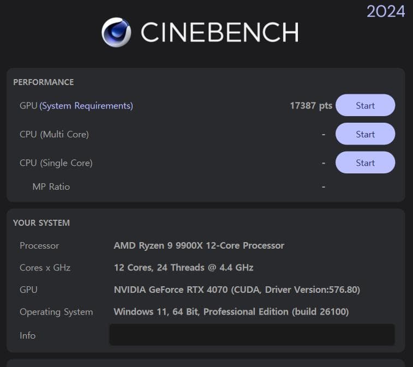The image size is (413, 367).
Task: Click the 12 Cores, 24 Threads value
Action: [x=183, y=268]
